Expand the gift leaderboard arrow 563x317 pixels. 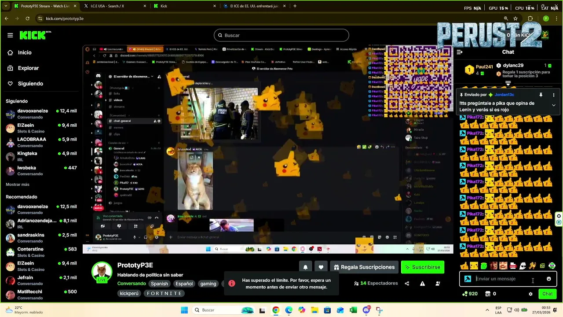(508, 83)
